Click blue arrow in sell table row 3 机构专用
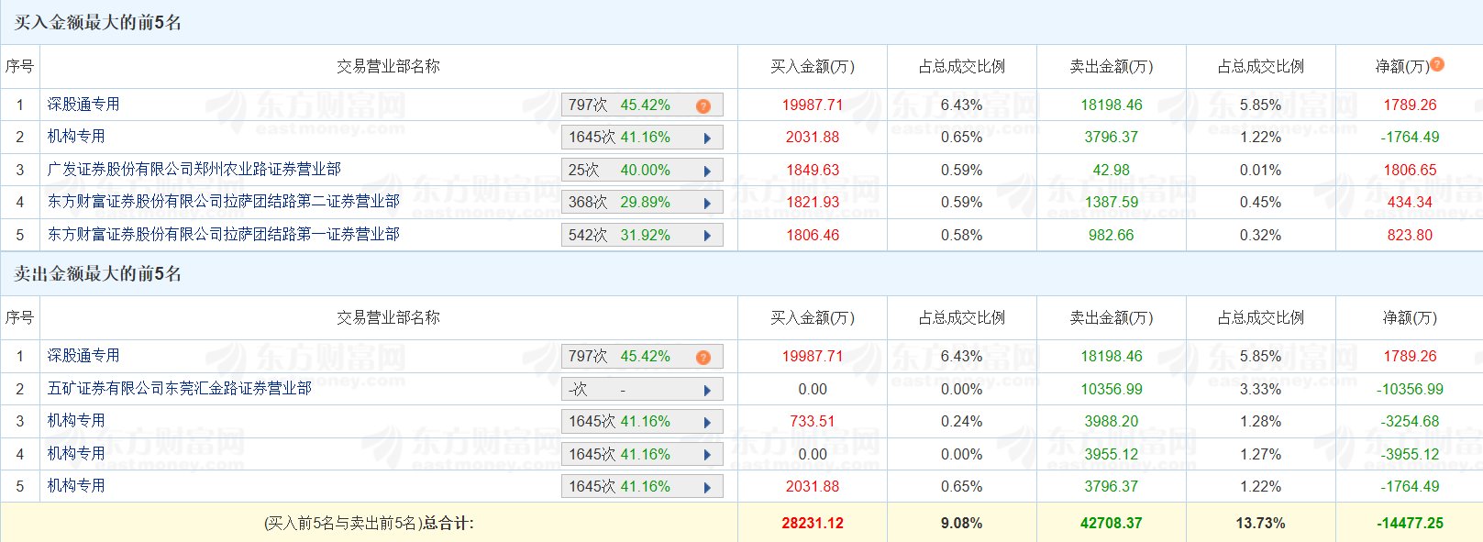The height and width of the screenshot is (542, 1483). pyautogui.click(x=707, y=423)
